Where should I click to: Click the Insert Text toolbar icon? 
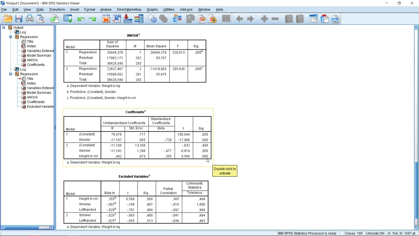point(335,19)
